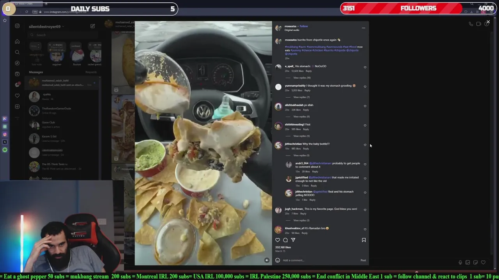The height and width of the screenshot is (280, 499).
Task: Collapse replies under jdthechristian's comment
Action: [301, 156]
